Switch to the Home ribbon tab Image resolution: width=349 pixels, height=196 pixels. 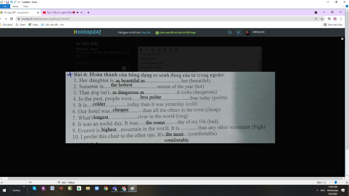(15, 6)
